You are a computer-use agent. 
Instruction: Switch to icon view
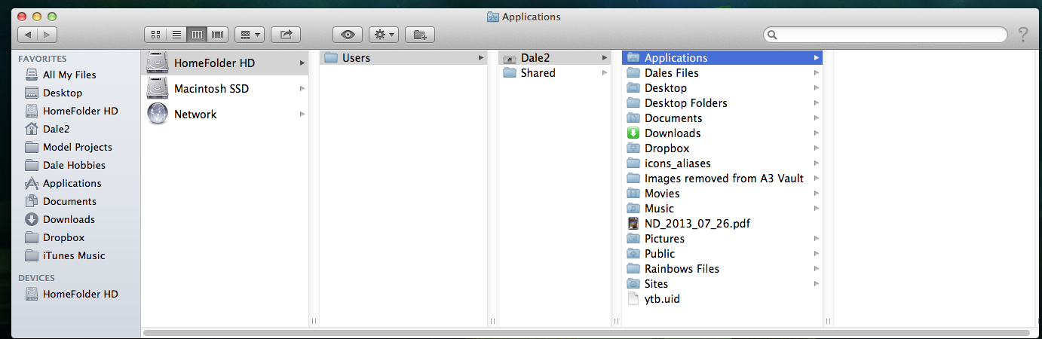(155, 35)
